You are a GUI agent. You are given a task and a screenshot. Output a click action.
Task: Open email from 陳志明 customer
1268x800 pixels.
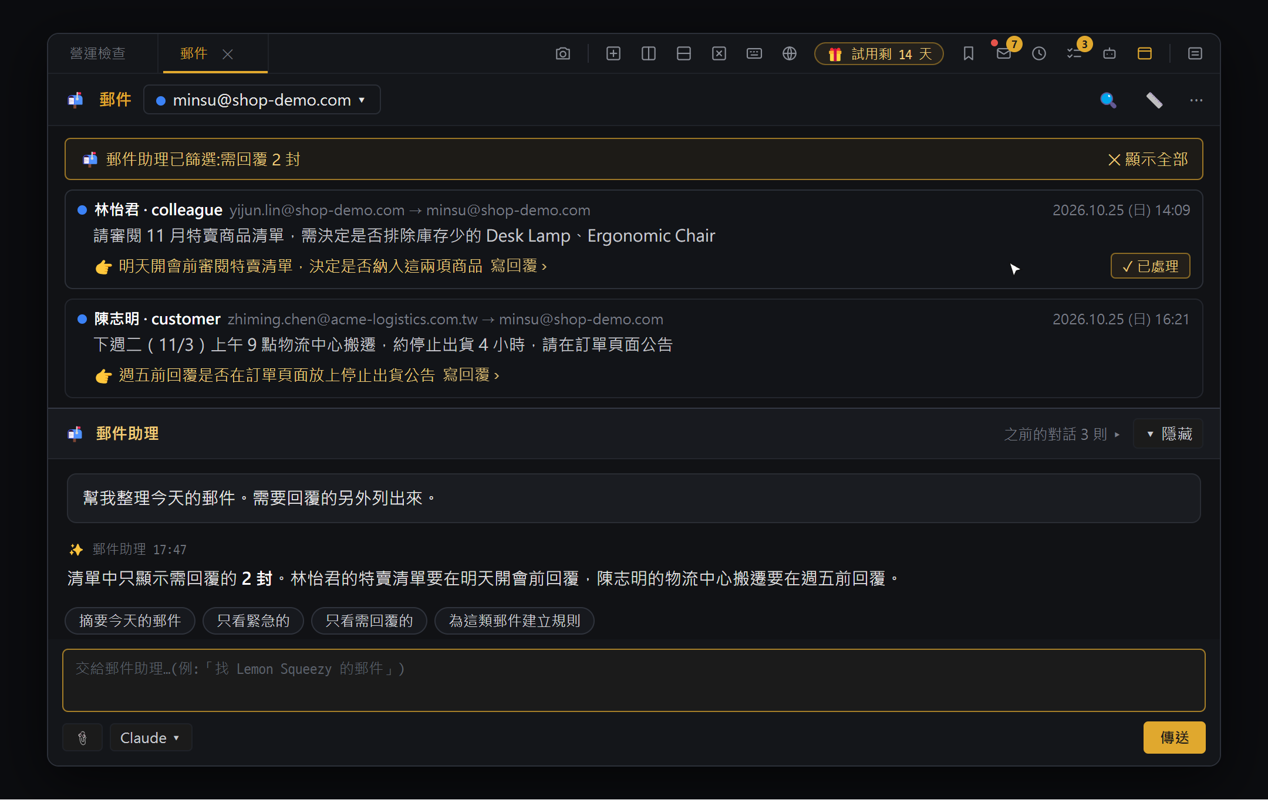point(634,349)
